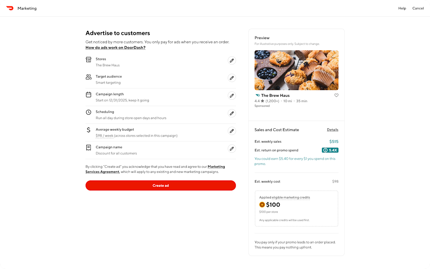
Task: Click the Create ad button
Action: click(161, 185)
